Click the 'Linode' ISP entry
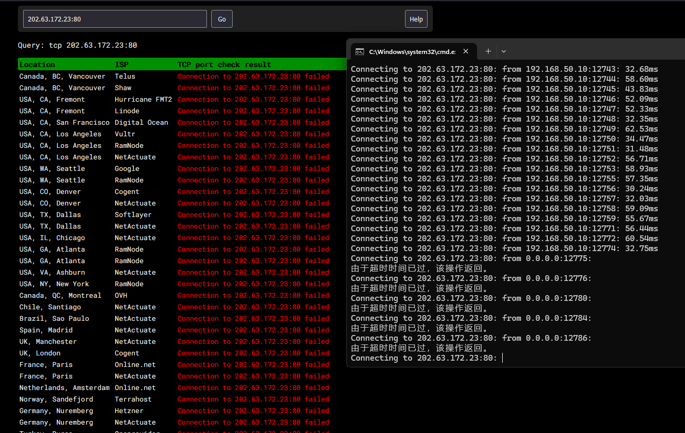 127,111
